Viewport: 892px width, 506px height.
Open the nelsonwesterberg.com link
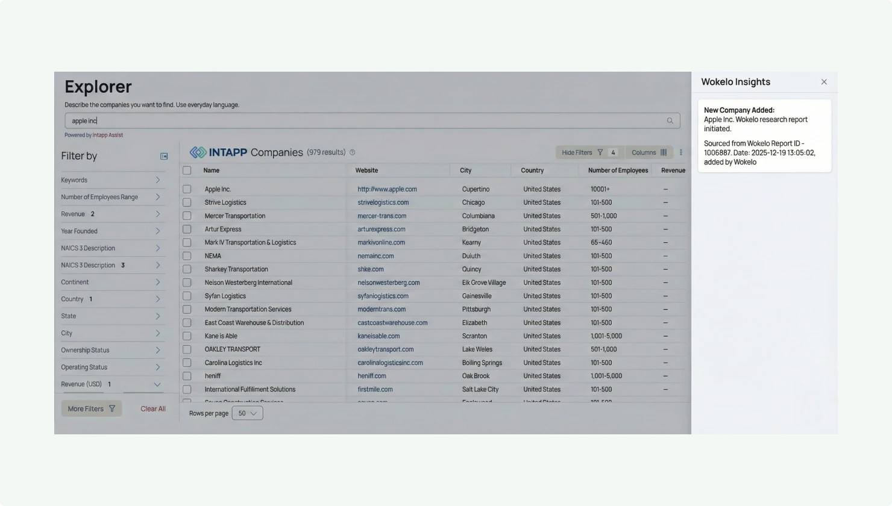389,283
